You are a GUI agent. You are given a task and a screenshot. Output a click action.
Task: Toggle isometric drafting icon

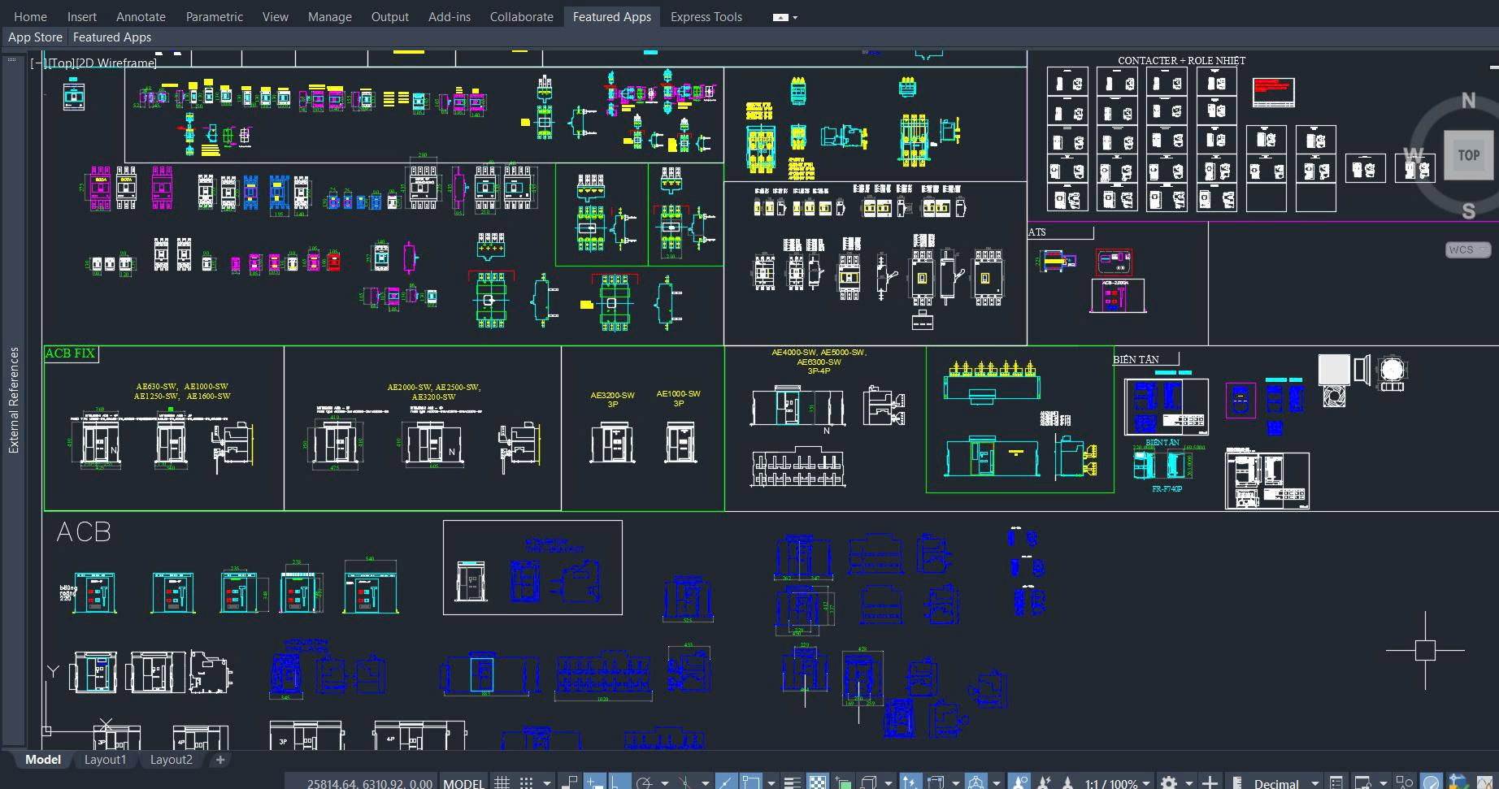(x=685, y=782)
